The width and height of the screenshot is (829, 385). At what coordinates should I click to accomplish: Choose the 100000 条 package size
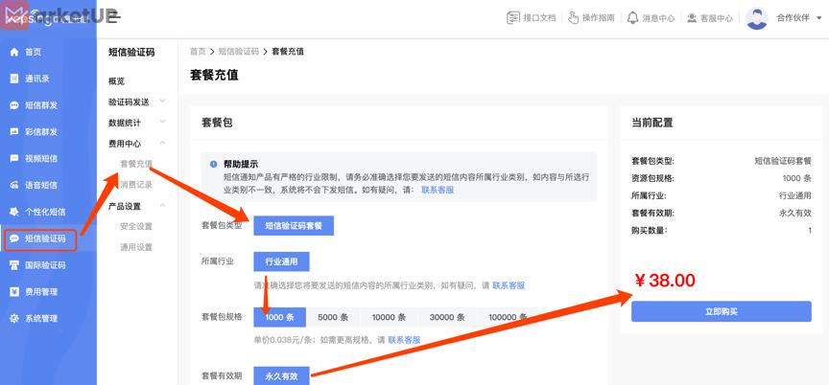[508, 317]
